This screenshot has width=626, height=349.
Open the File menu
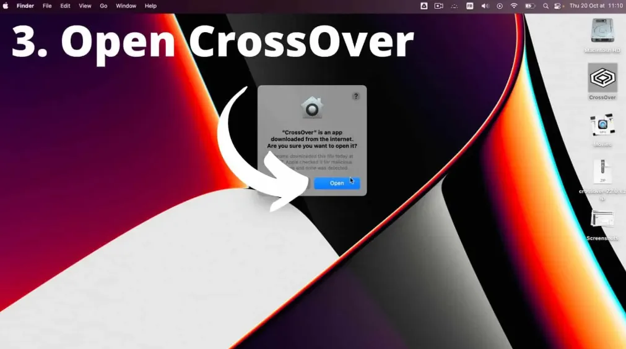pyautogui.click(x=47, y=6)
